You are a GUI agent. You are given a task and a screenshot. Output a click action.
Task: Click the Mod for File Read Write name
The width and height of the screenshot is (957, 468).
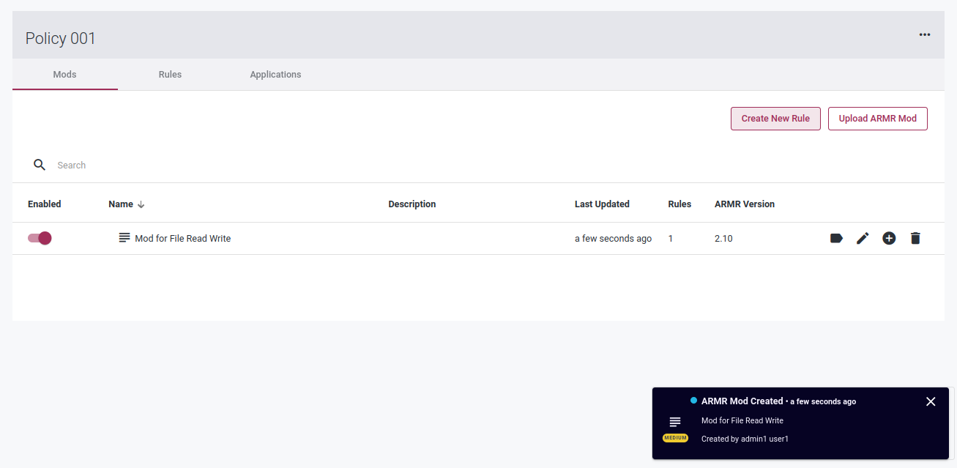coord(183,239)
